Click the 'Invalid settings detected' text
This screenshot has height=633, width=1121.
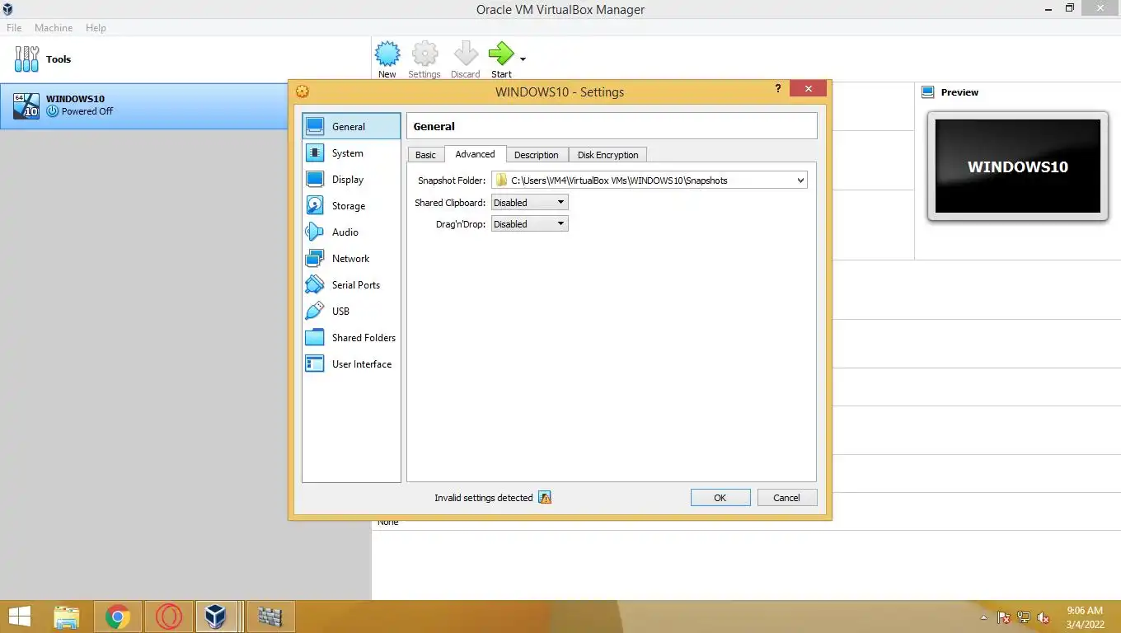tap(484, 498)
